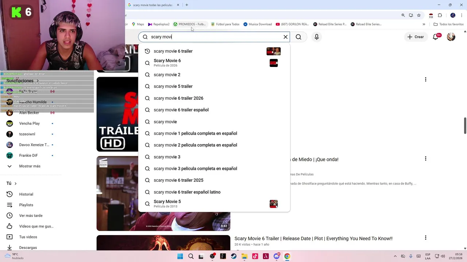Expand the hidden bookmarks chevron
This screenshot has width=467, height=262.
coord(424,24)
